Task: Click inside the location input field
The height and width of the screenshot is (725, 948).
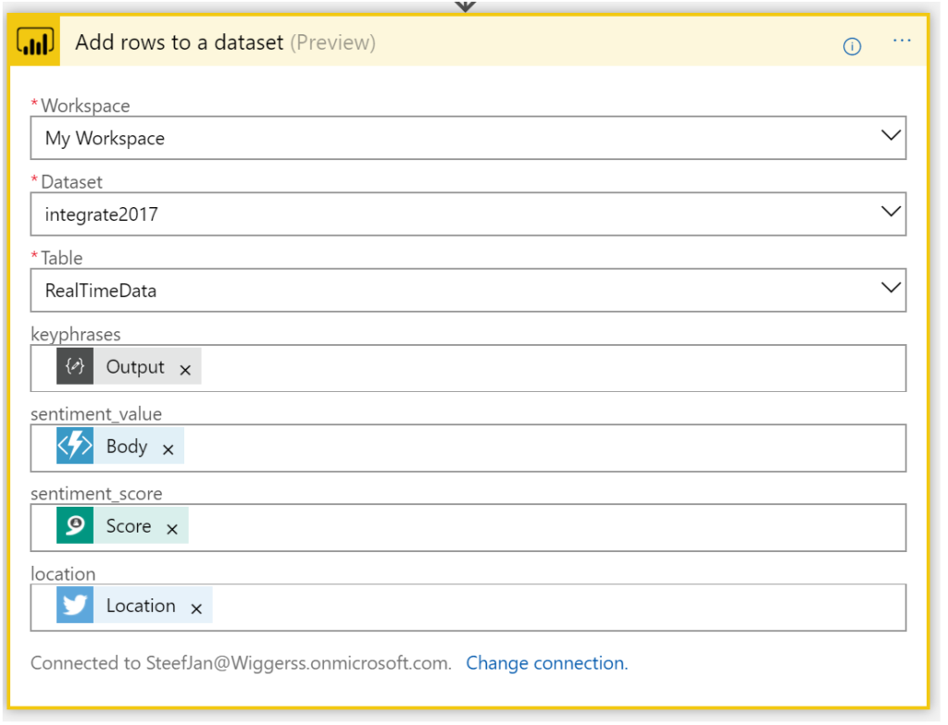Action: (468, 608)
